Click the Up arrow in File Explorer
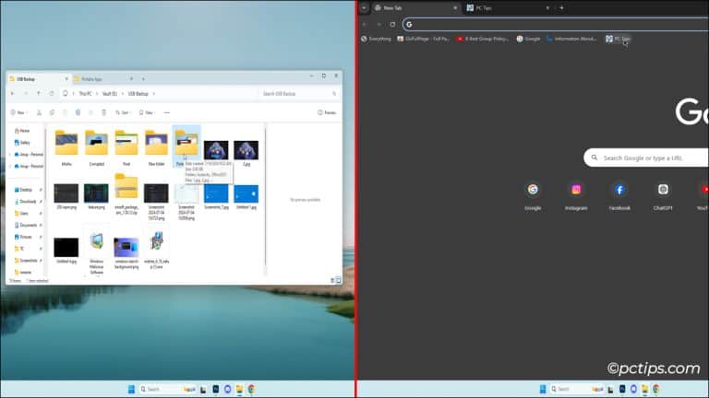 (40, 94)
